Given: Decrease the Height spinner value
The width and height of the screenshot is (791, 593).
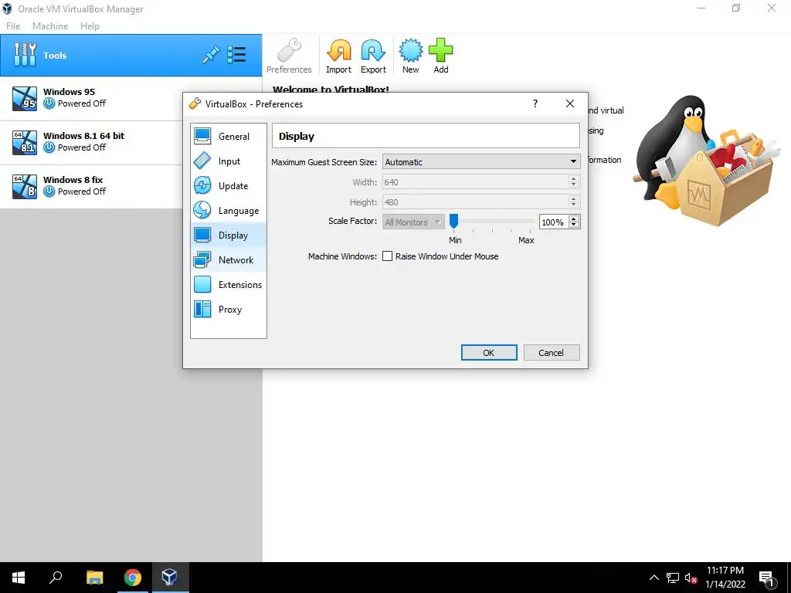Looking at the screenshot, I should pyautogui.click(x=573, y=205).
